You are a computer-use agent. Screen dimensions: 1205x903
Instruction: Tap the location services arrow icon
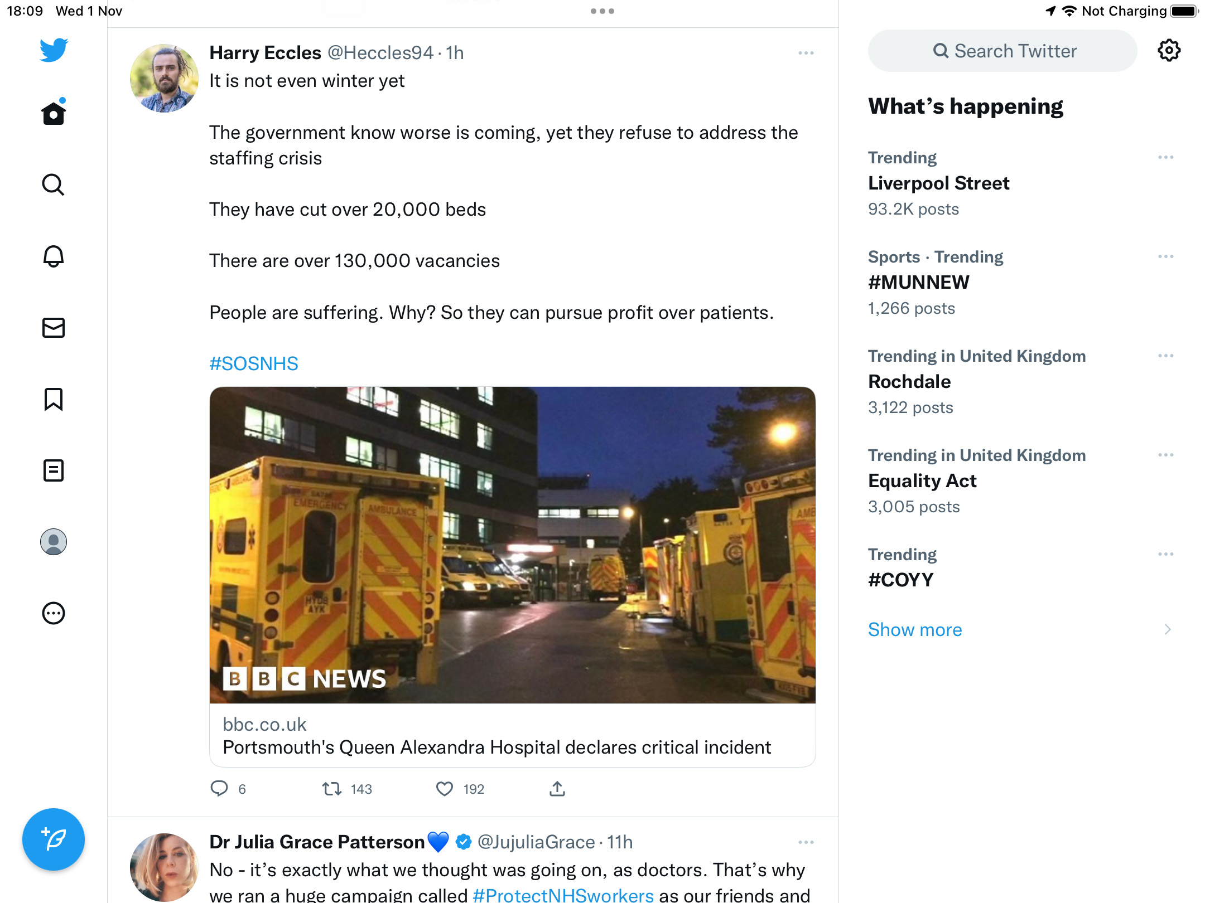pos(1050,11)
